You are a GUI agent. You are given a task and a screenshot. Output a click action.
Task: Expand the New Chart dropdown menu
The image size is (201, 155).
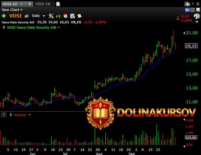pyautogui.click(x=12, y=10)
